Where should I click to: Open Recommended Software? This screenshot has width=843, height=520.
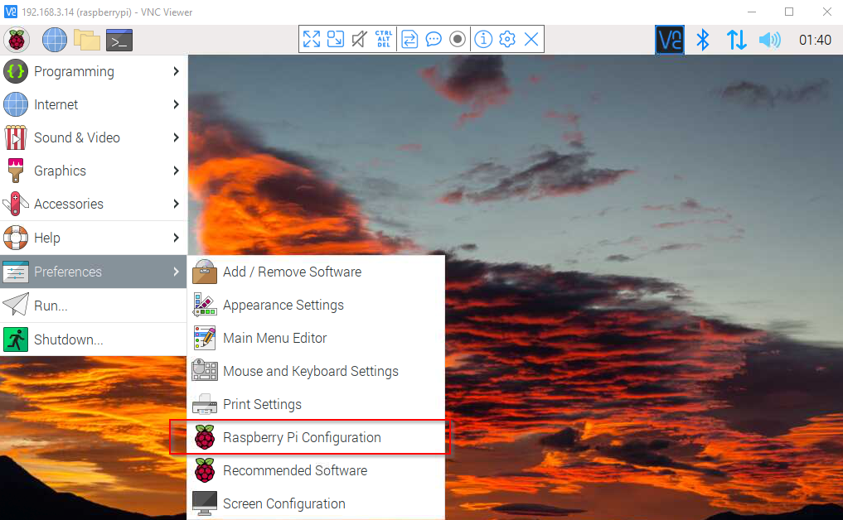(x=316, y=470)
